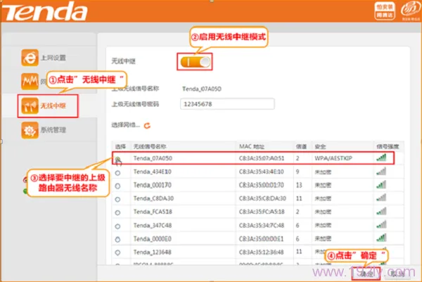Click the 系统管理 gear icon
Screen dimensions: 422x282
tap(30, 129)
